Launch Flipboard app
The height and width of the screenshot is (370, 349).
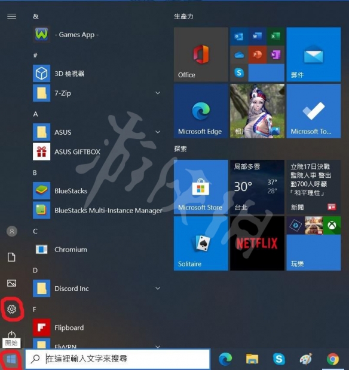pos(98,327)
